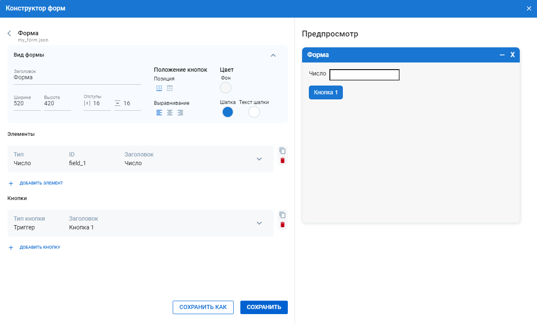This screenshot has width=537, height=325.
Task: Align buttons to the left
Action: (x=159, y=113)
